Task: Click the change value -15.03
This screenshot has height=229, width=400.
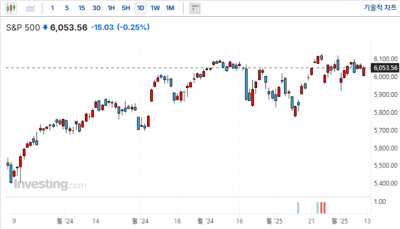Action: point(102,28)
